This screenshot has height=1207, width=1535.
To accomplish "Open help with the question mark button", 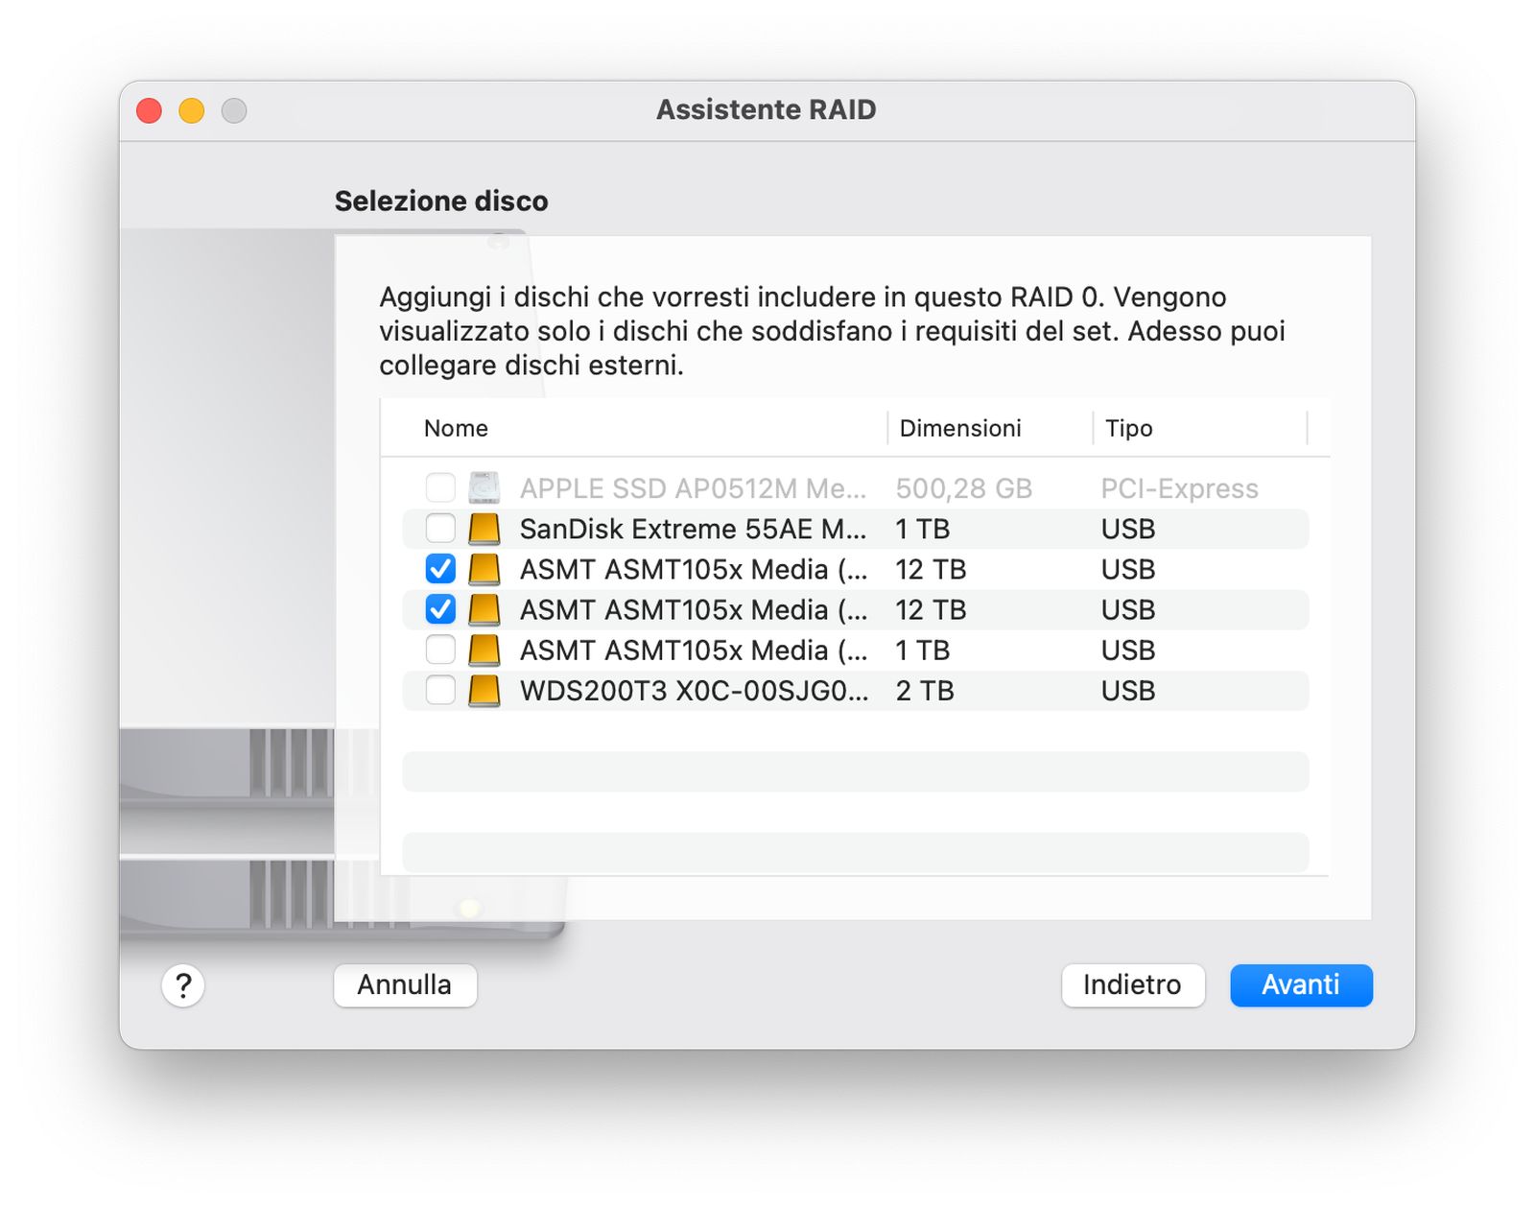I will click(x=183, y=985).
